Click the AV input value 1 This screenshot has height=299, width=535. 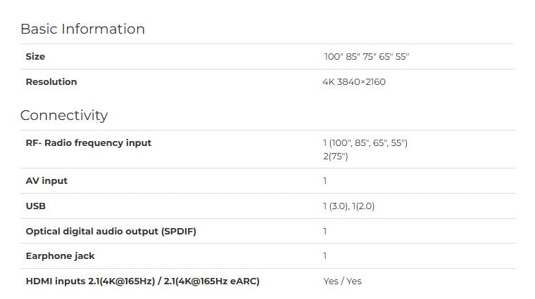(325, 180)
